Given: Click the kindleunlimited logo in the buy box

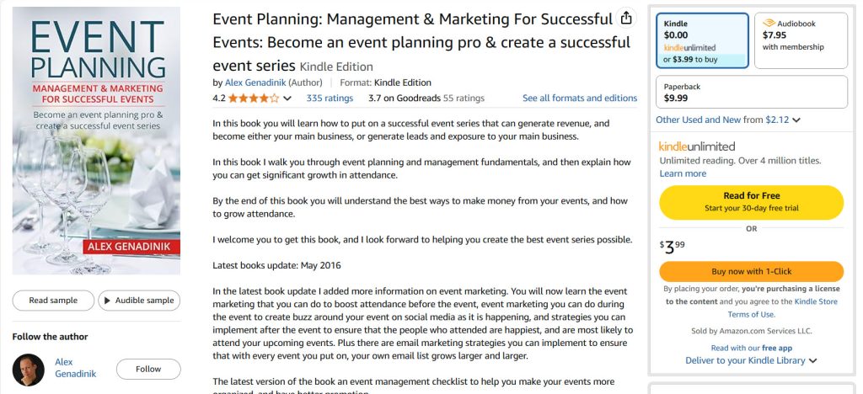Looking at the screenshot, I should tap(696, 146).
